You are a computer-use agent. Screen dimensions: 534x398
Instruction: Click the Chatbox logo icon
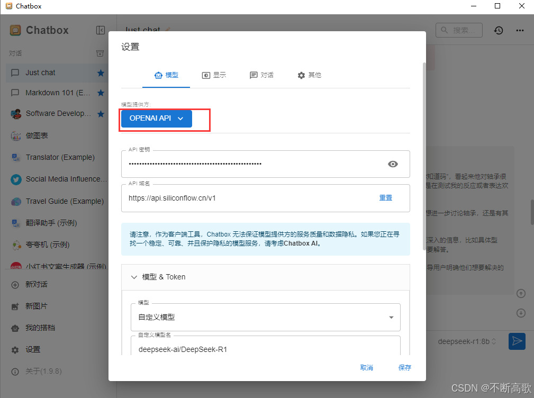coord(15,30)
